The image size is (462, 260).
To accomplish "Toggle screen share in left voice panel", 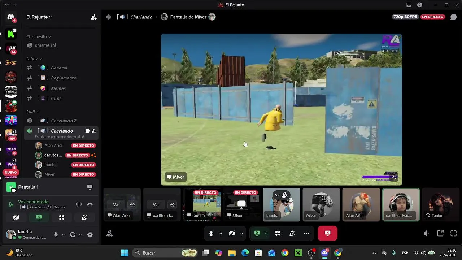I will coord(39,217).
